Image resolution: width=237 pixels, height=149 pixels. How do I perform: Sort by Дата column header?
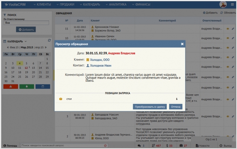[80, 20]
